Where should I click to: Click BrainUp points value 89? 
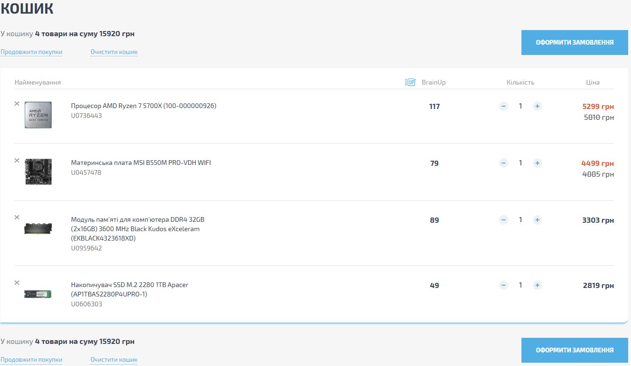point(434,220)
